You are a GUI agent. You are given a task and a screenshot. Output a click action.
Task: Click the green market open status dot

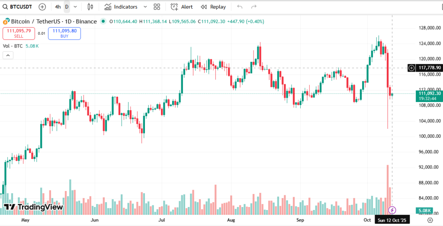point(103,21)
